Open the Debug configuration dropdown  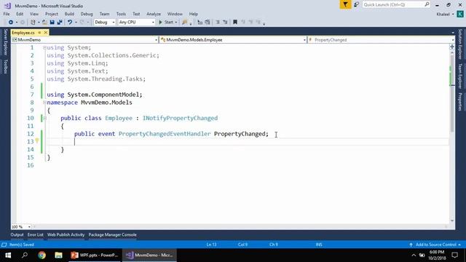104,23
